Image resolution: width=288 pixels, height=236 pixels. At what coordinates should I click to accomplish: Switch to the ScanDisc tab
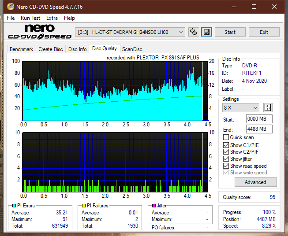tap(132, 49)
